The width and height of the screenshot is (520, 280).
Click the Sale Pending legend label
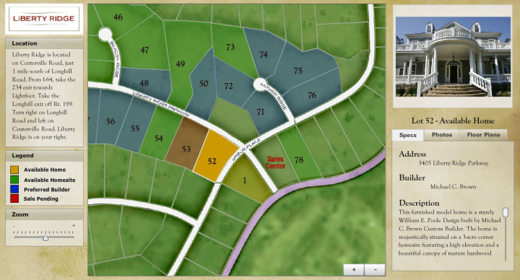40,199
